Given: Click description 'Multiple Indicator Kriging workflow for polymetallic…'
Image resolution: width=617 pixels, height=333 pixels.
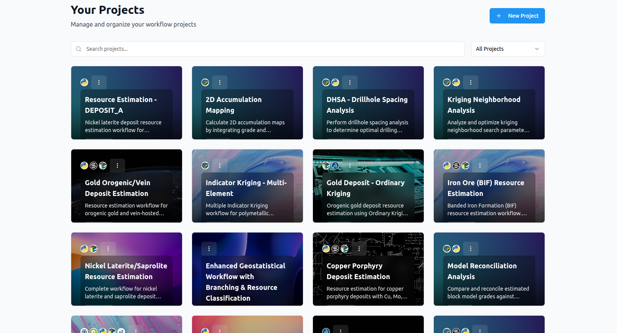Looking at the screenshot, I should pos(239,209).
